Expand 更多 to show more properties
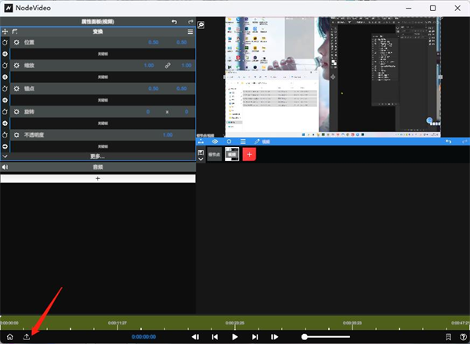The width and height of the screenshot is (470, 344). coord(97,156)
